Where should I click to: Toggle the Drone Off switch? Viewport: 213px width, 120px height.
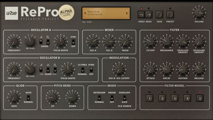point(112,98)
